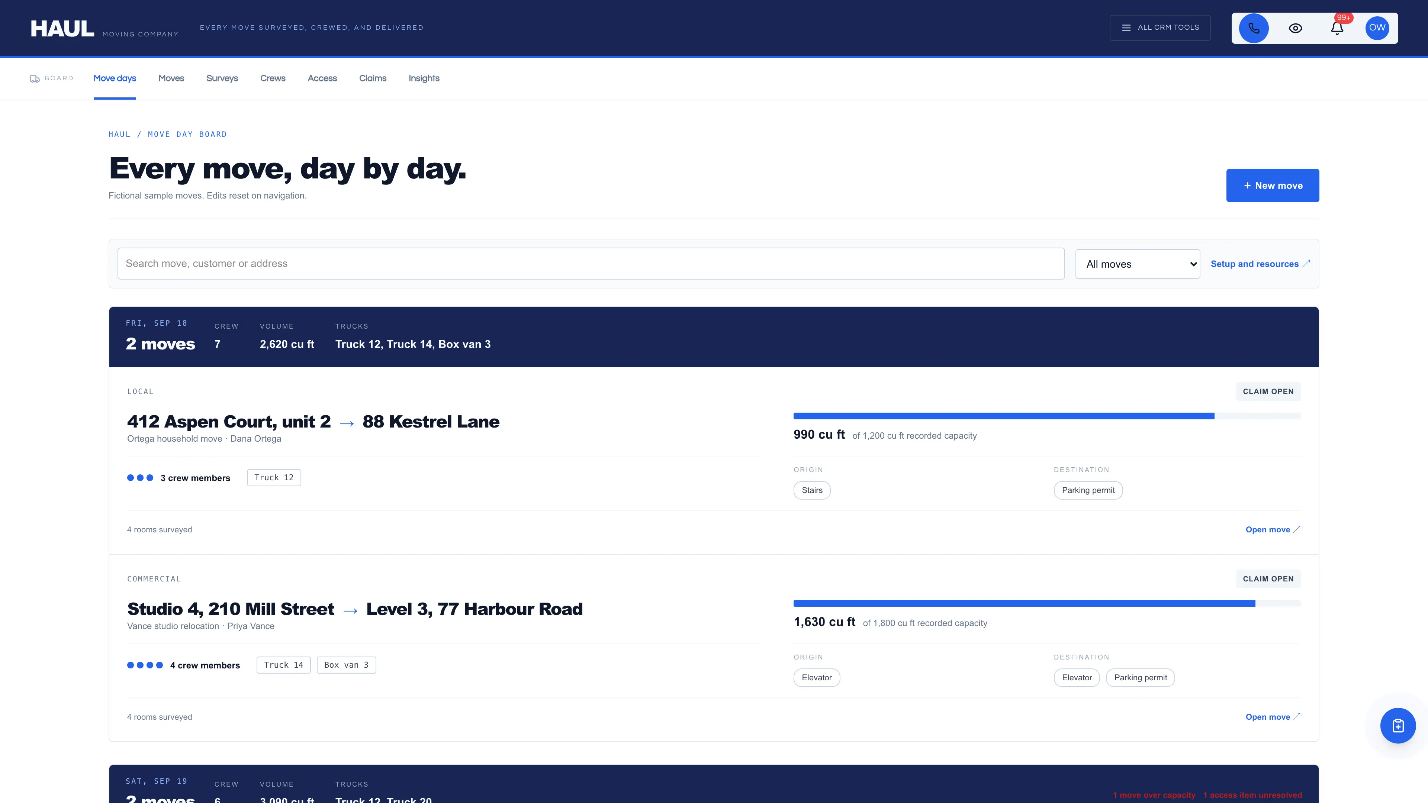Click the 1,630 cu ft capacity bar
The image size is (1428, 803).
click(x=1046, y=603)
